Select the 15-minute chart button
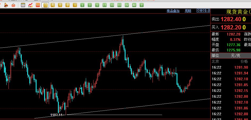This screenshot has height=120, width=251. pyautogui.click(x=105, y=5)
